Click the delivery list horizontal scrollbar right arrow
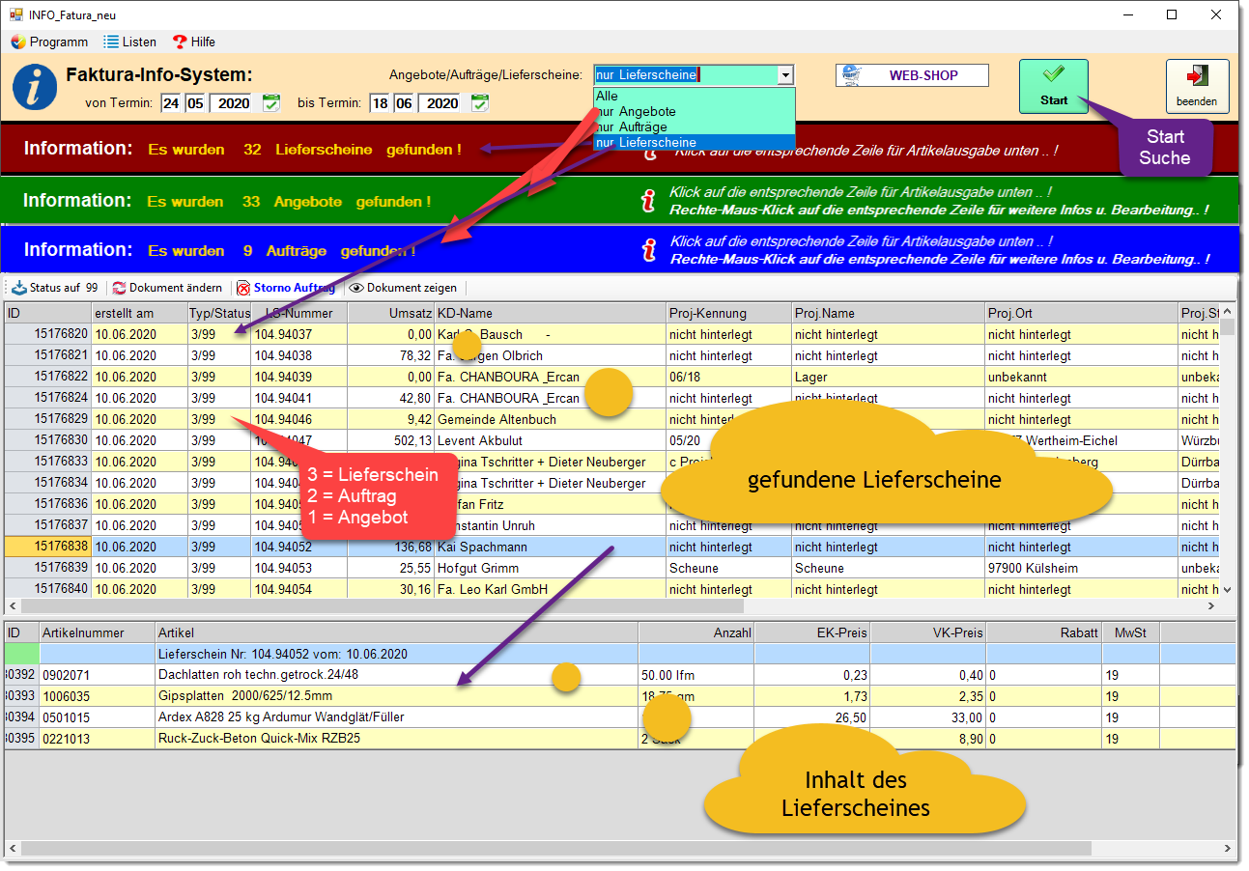The height and width of the screenshot is (871, 1249). pos(1212,607)
